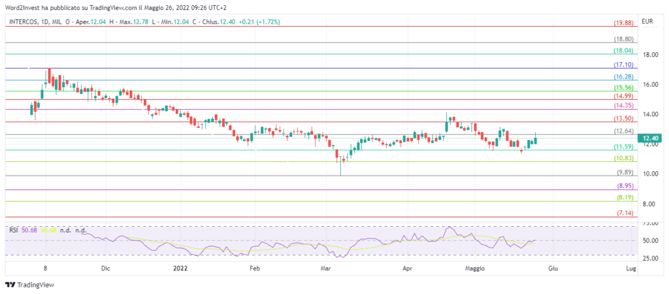This screenshot has height=294, width=669.
Task: Select the red 19.88 level label
Action: pyautogui.click(x=623, y=24)
